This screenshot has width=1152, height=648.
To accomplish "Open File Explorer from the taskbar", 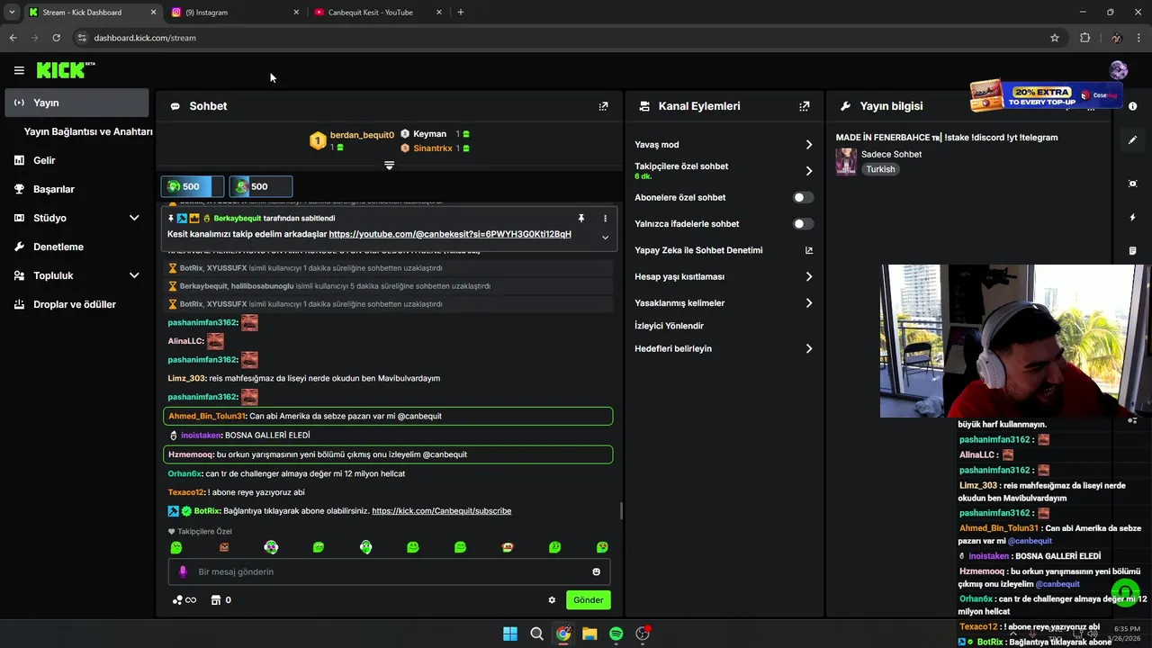I will tap(589, 634).
